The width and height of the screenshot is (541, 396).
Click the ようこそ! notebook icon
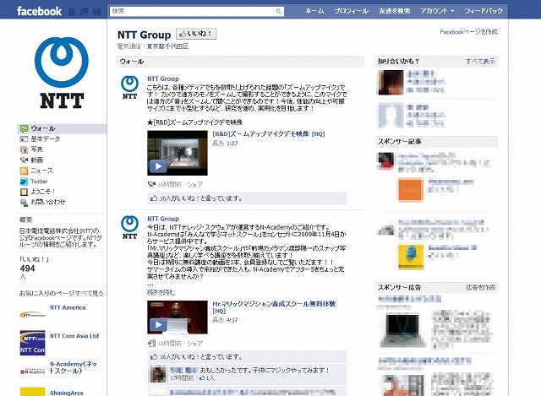coord(24,192)
